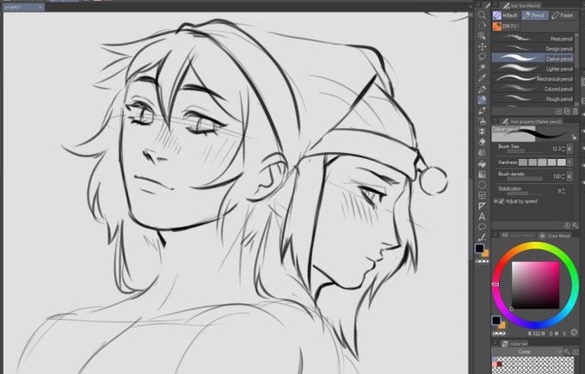The height and width of the screenshot is (374, 585).
Task: Open Color Set panel menu icon
Action: tap(496, 343)
